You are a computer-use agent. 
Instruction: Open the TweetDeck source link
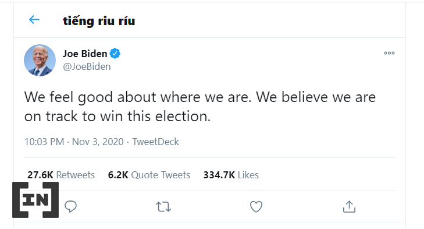pos(155,142)
